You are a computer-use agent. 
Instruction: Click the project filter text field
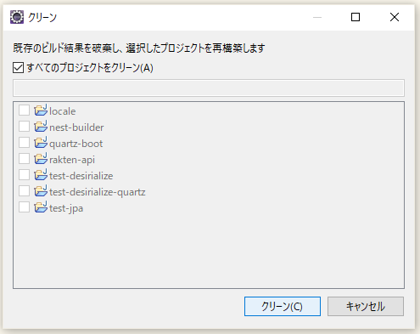point(209,88)
